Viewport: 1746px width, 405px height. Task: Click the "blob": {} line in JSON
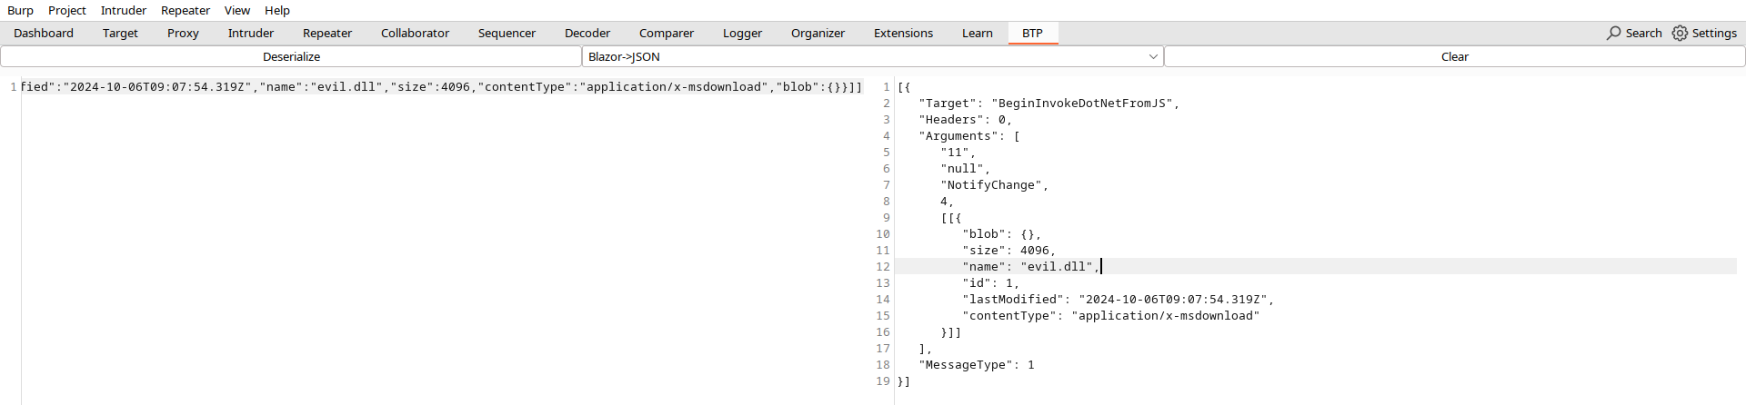click(1001, 234)
